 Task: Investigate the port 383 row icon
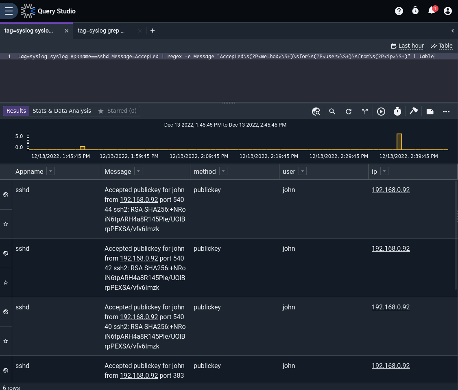tap(6, 371)
